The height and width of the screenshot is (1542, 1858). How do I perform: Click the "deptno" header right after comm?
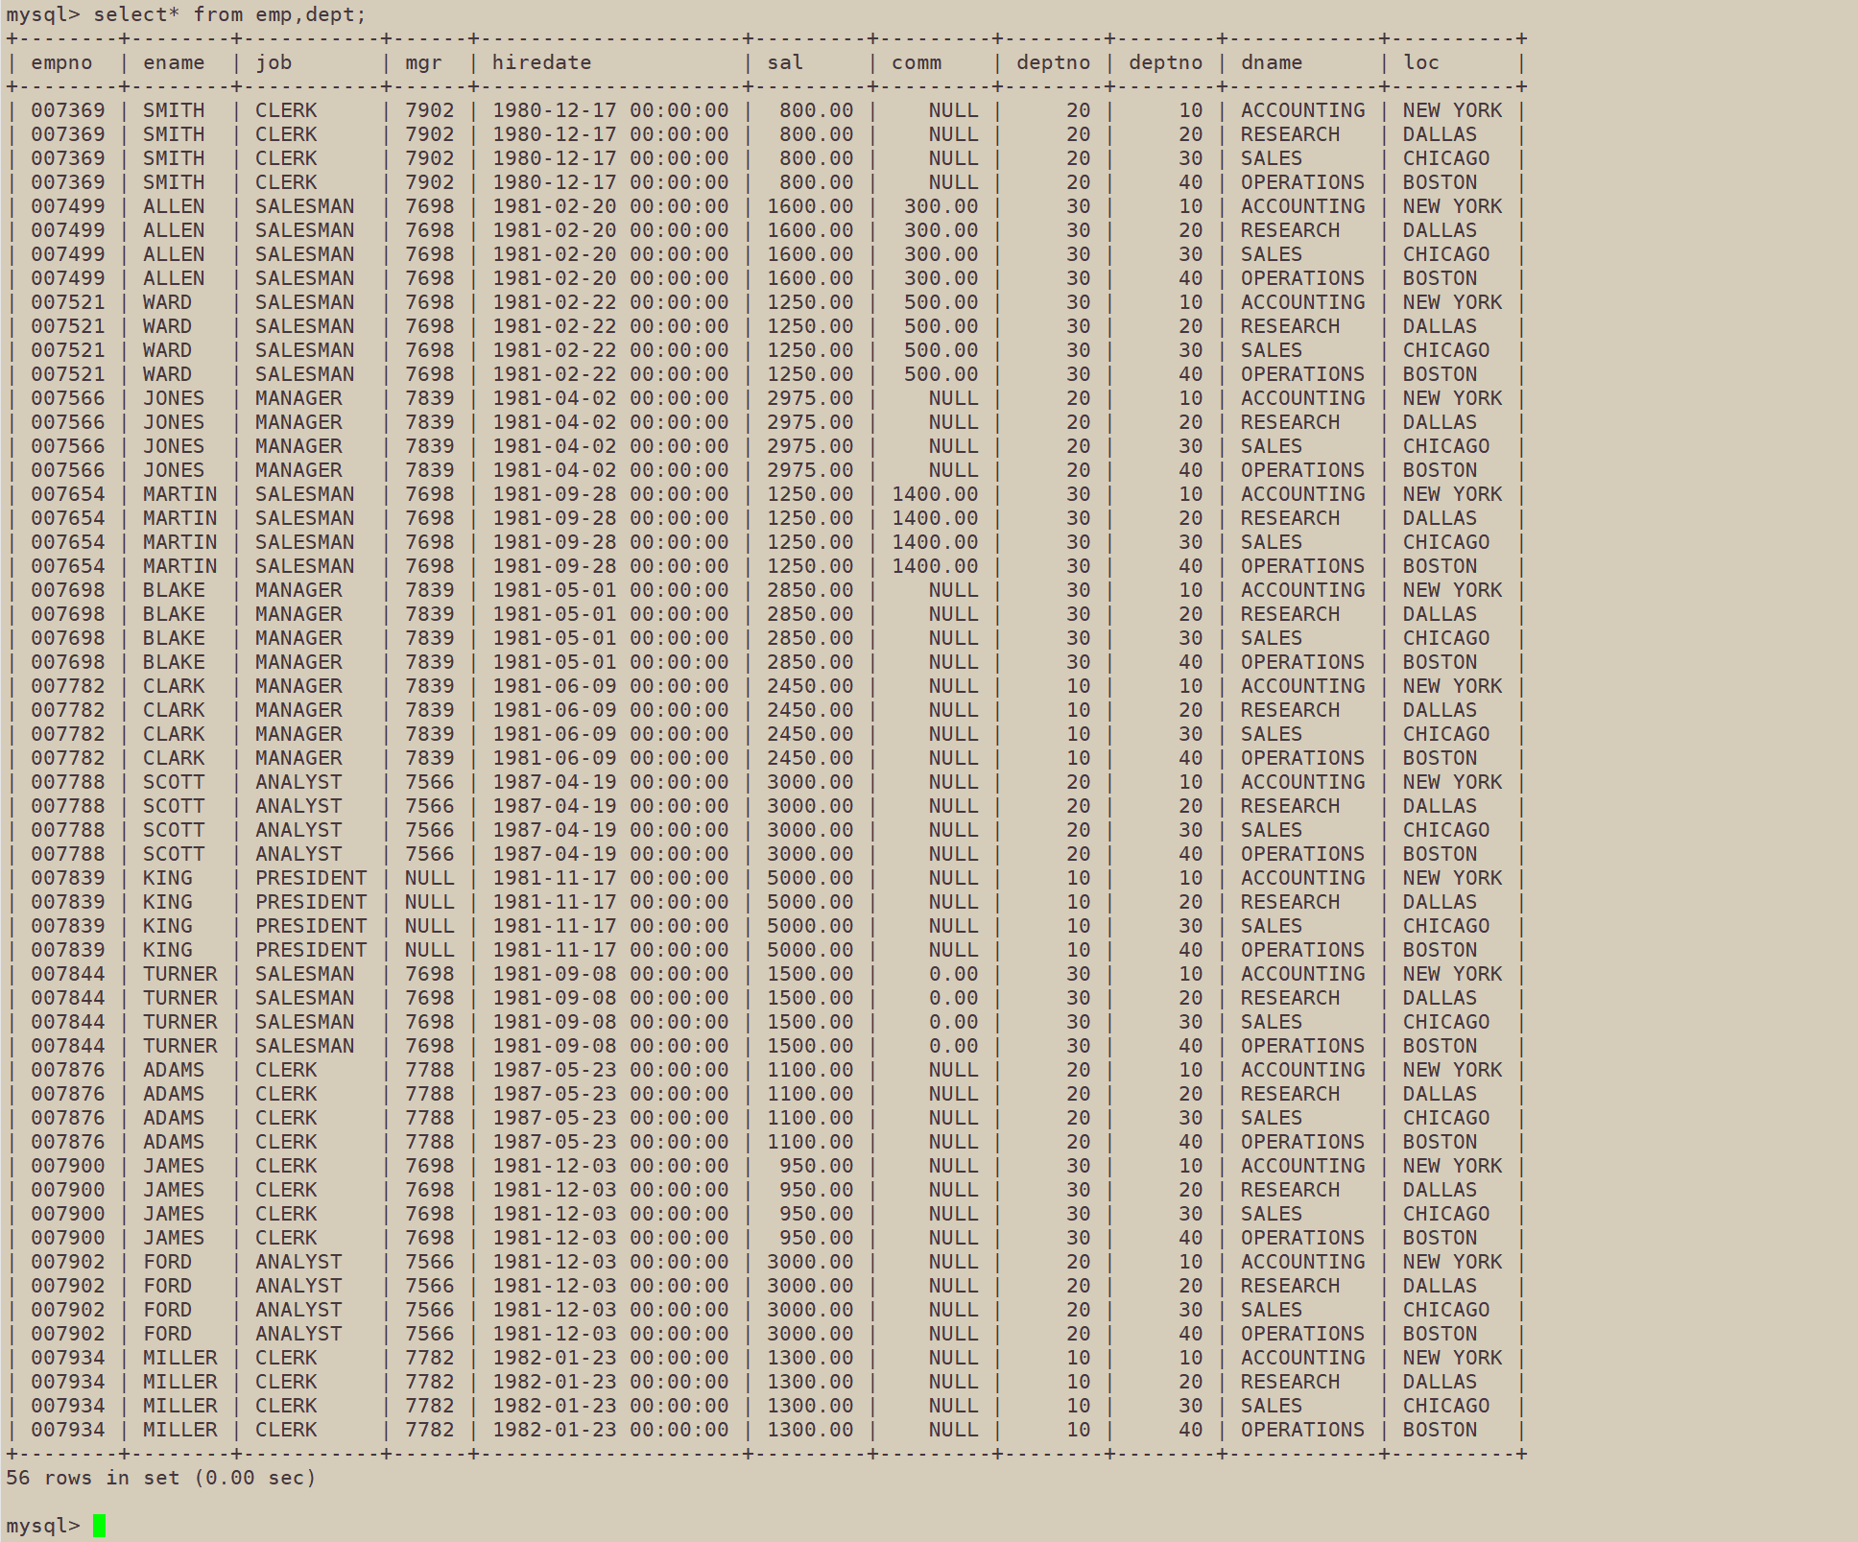1053,62
